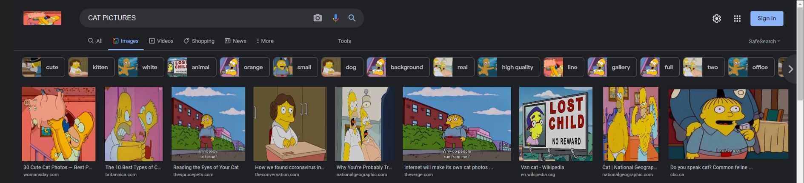Switch to the Videos tab
This screenshot has height=183, width=804.
161,41
